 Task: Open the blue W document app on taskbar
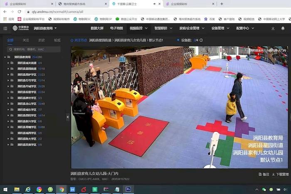coord(73,189)
